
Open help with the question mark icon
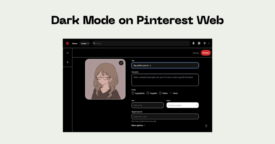tap(206, 126)
